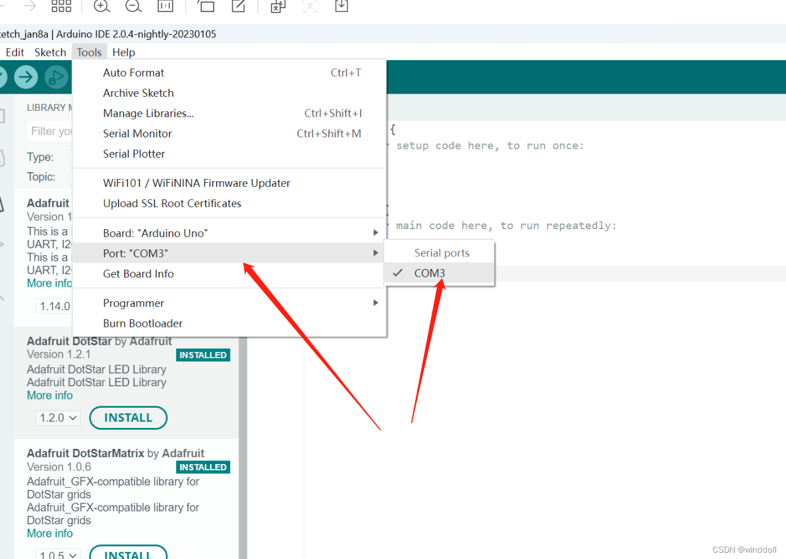Image resolution: width=786 pixels, height=559 pixels.
Task: Click the Serial ports submenu header
Action: (439, 253)
